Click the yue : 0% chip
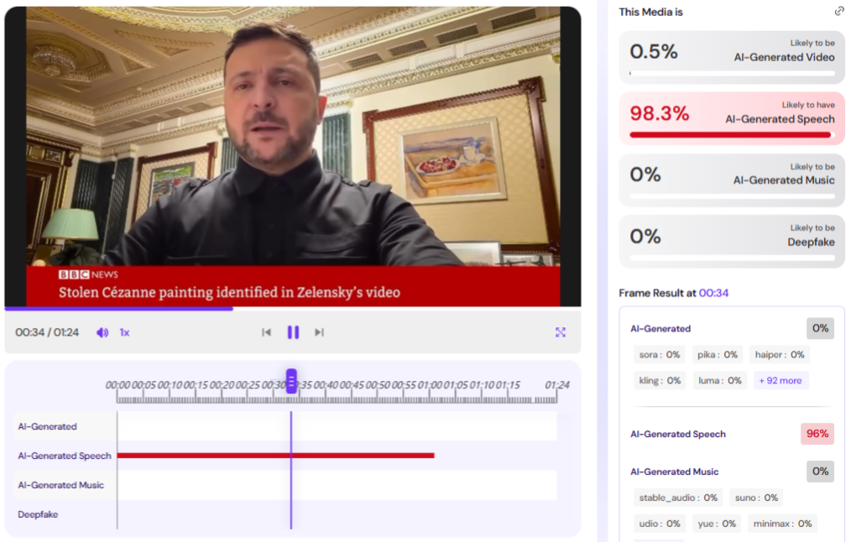The width and height of the screenshot is (851, 542). pos(717,524)
